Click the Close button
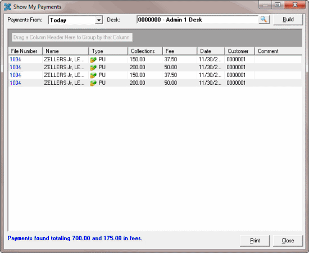 [x=288, y=241]
